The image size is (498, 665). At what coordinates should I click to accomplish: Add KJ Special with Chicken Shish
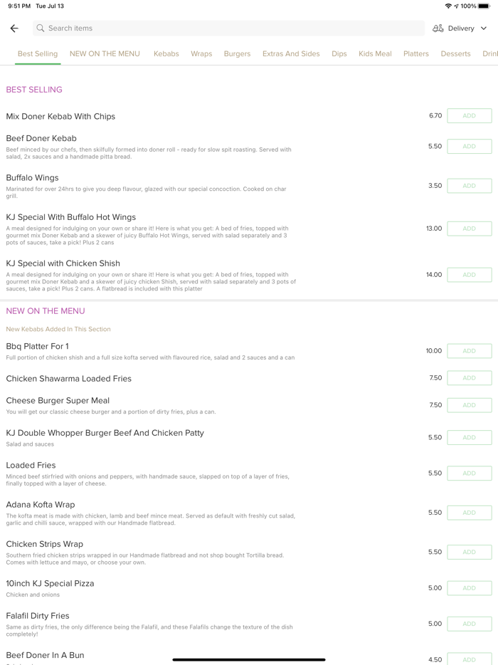pyautogui.click(x=469, y=275)
